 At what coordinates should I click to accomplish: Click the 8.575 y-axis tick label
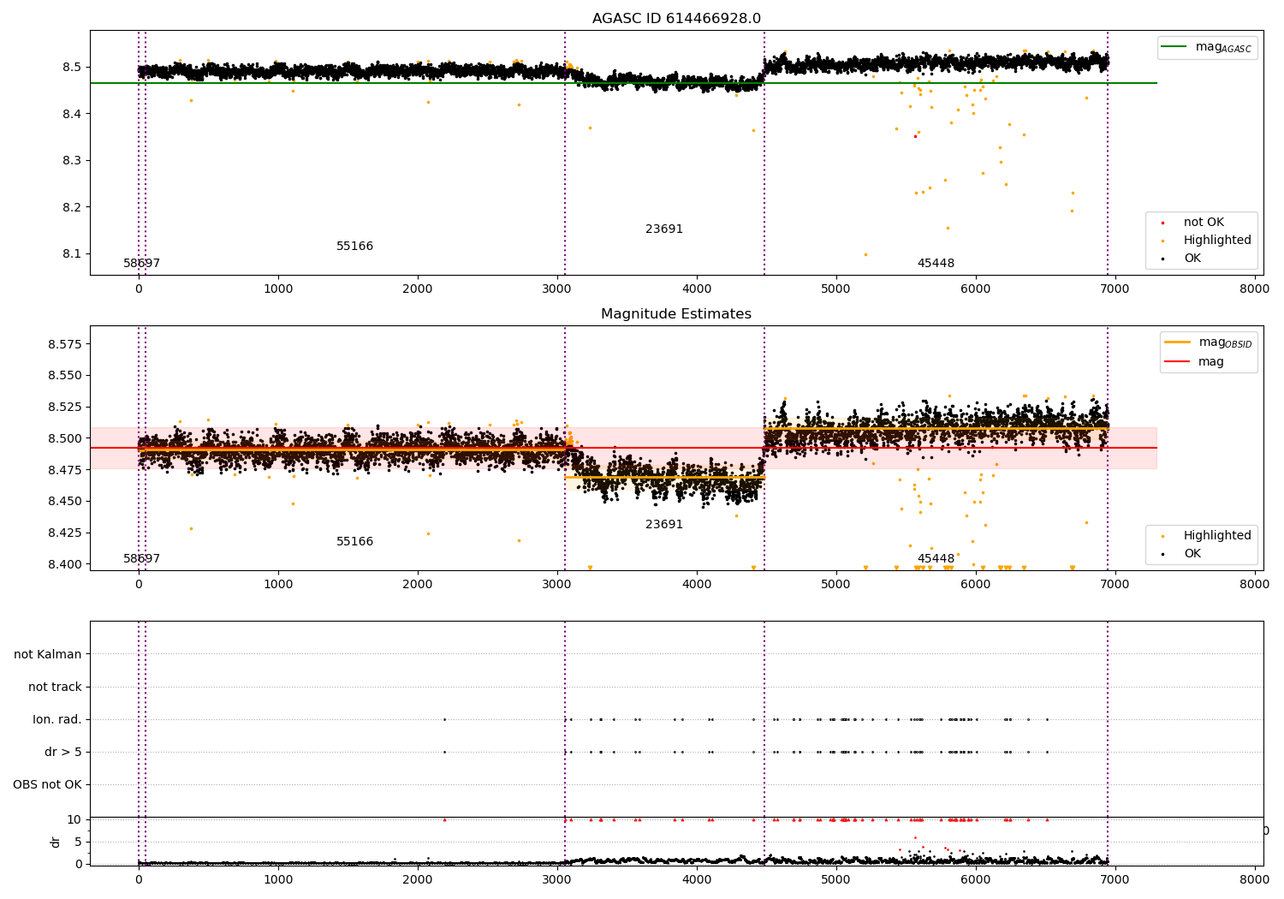point(65,344)
